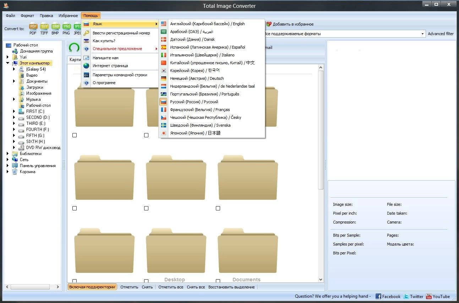Click the globe icon for Интернет страница

(86, 66)
